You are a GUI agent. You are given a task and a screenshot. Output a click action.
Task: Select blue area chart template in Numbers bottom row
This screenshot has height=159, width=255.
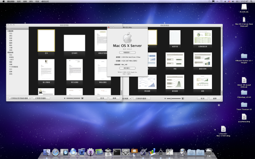tap(147, 82)
